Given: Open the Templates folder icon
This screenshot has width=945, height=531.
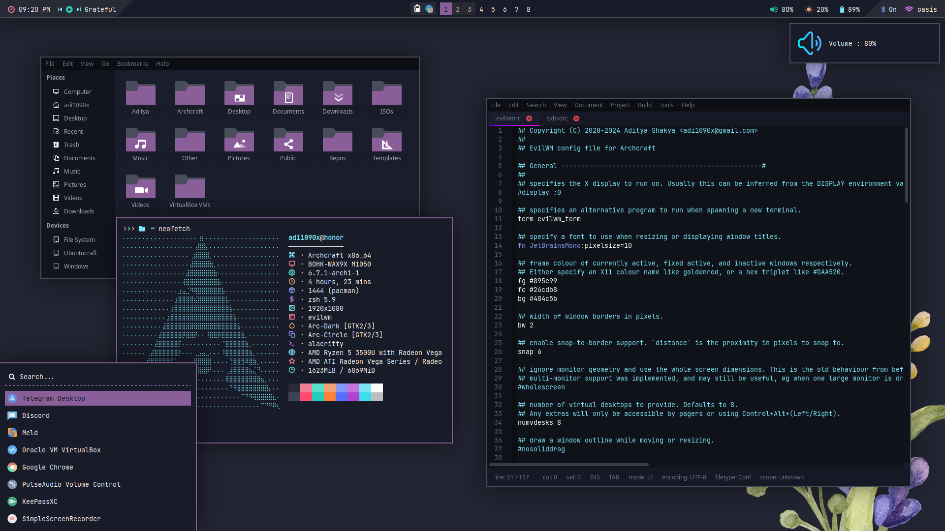Looking at the screenshot, I should [386, 140].
